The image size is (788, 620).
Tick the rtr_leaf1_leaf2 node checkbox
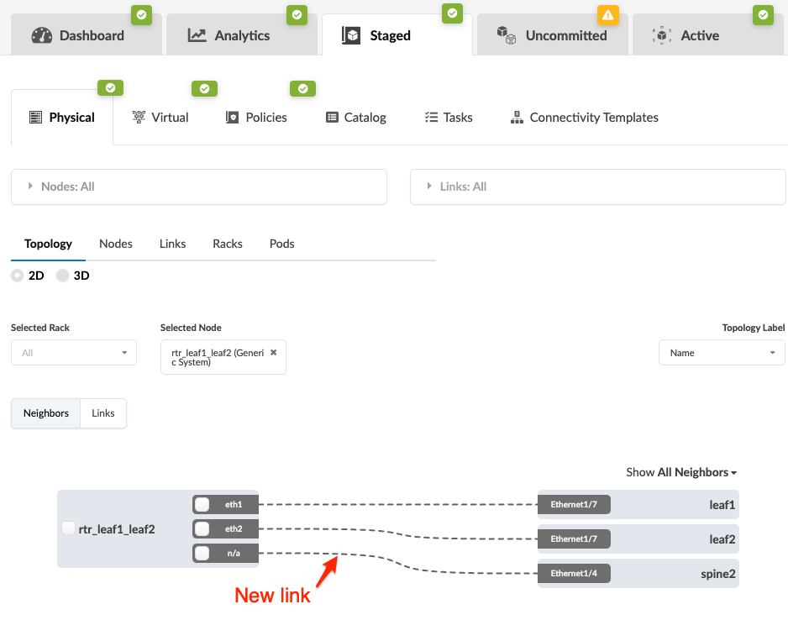click(69, 528)
